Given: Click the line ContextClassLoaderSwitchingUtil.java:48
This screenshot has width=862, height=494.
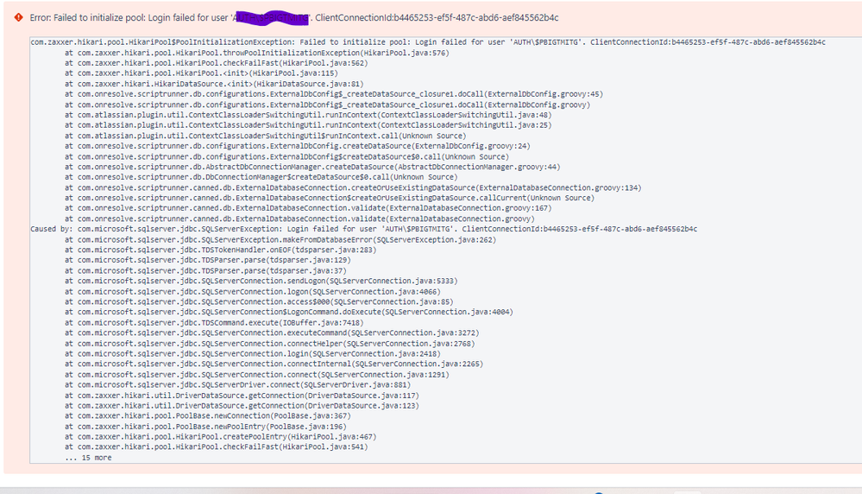Looking at the screenshot, I should click(308, 115).
